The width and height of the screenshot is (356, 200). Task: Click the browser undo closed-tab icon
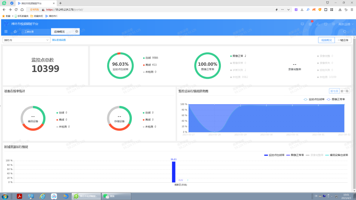[x=346, y=10]
